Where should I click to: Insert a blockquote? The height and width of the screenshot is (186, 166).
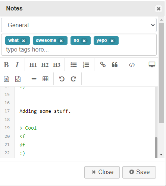115,65
